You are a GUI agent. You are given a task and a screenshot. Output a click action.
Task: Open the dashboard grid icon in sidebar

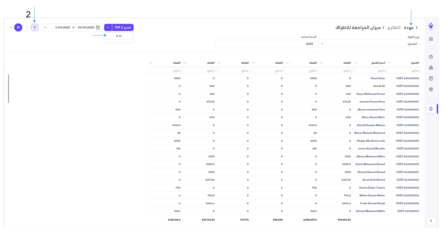click(431, 39)
